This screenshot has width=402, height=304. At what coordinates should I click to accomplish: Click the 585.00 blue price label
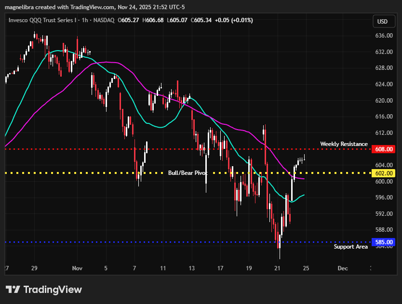click(x=384, y=242)
